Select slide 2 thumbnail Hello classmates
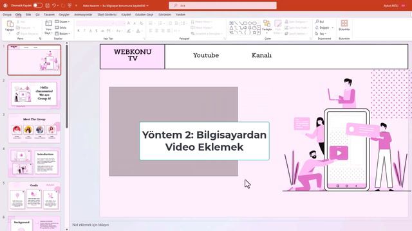412x231 pixels. [x=34, y=94]
